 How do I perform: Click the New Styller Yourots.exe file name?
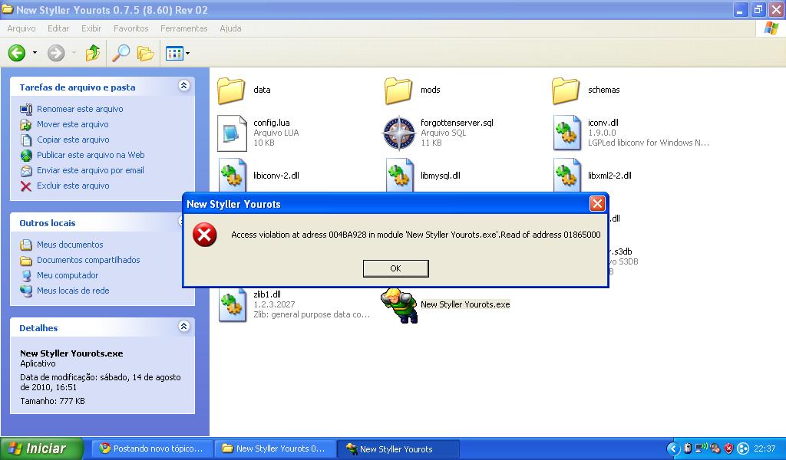[x=465, y=304]
